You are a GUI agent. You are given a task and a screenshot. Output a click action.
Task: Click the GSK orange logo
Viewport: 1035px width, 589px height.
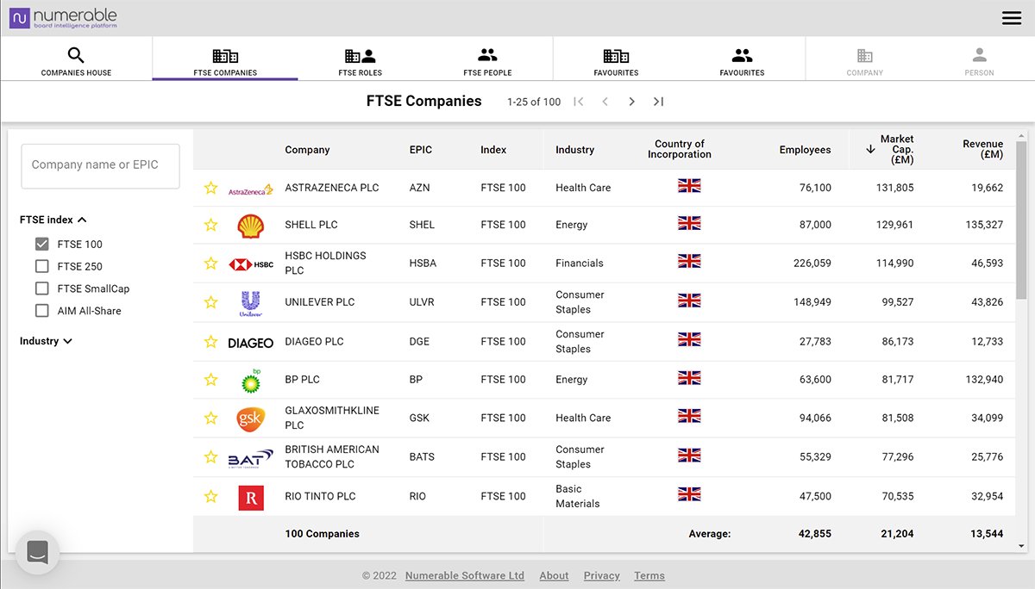click(250, 419)
